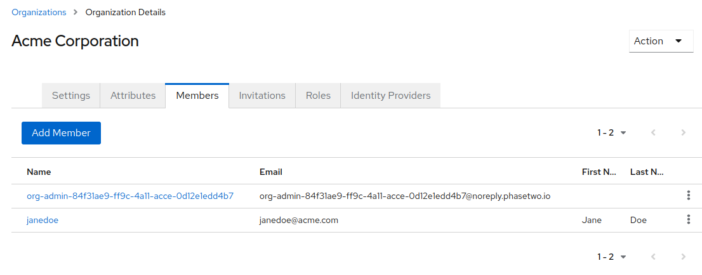Click the janedoe@acme.com email cell

tap(298, 220)
